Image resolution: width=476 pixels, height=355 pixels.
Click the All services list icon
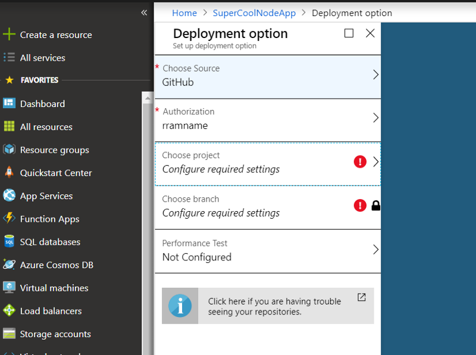click(9, 57)
